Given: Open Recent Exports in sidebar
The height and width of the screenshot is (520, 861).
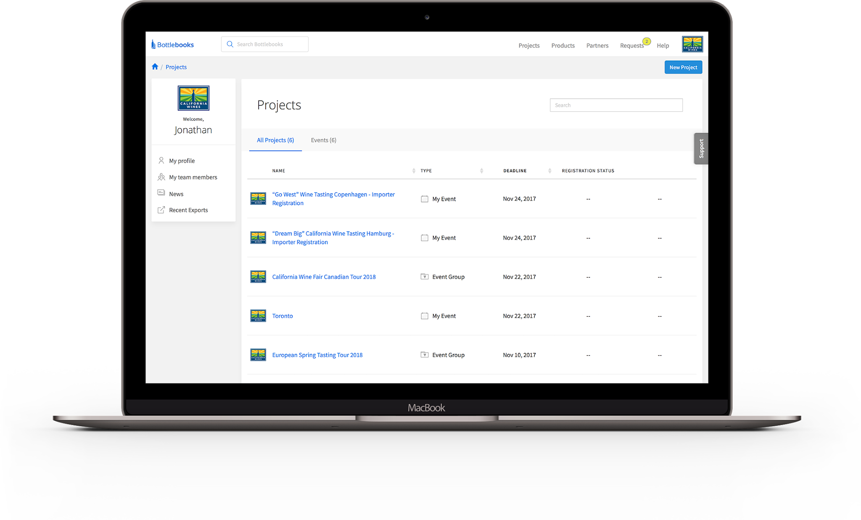Looking at the screenshot, I should pyautogui.click(x=188, y=210).
